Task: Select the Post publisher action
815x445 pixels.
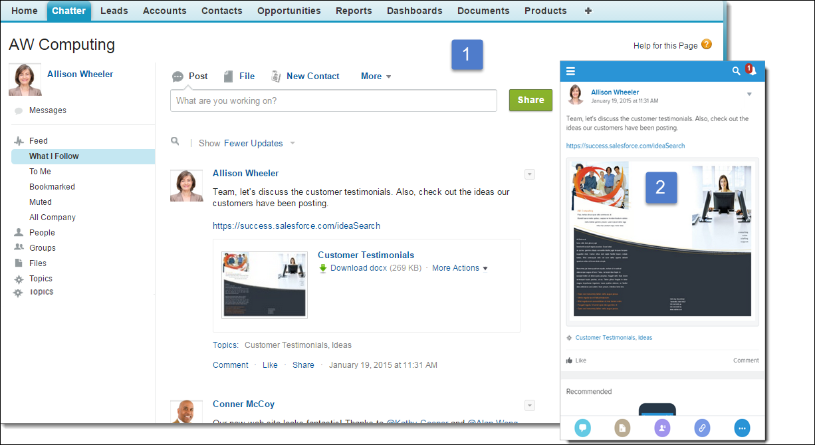Action: (x=190, y=76)
